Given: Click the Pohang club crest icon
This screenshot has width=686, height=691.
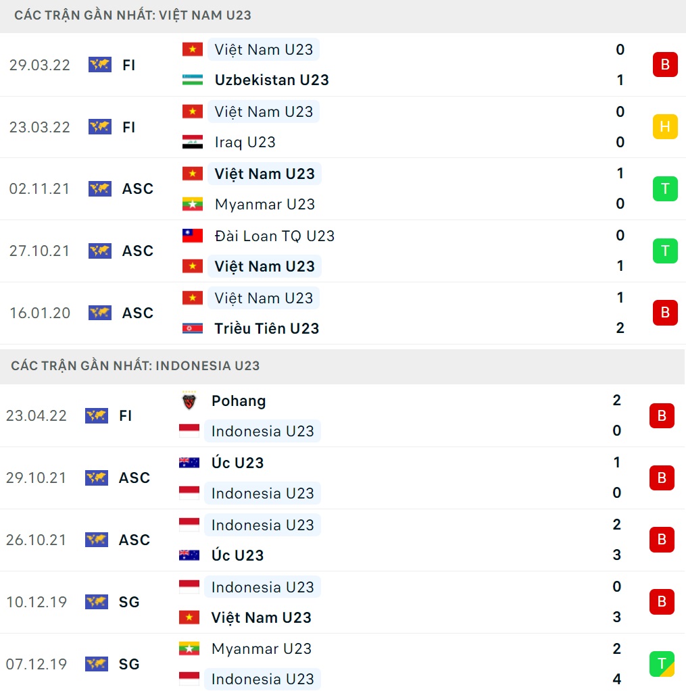Looking at the screenshot, I should (189, 401).
